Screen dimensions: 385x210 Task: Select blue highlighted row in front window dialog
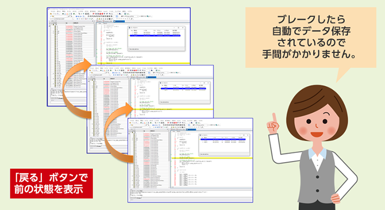tap(223, 139)
